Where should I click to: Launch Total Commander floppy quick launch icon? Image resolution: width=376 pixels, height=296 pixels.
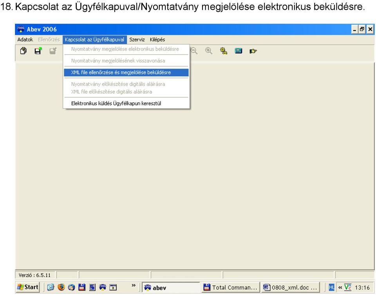(x=82, y=287)
